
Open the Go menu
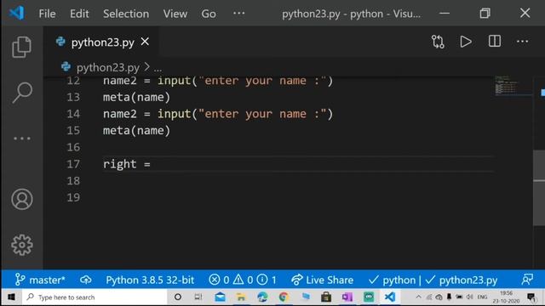[x=209, y=14]
